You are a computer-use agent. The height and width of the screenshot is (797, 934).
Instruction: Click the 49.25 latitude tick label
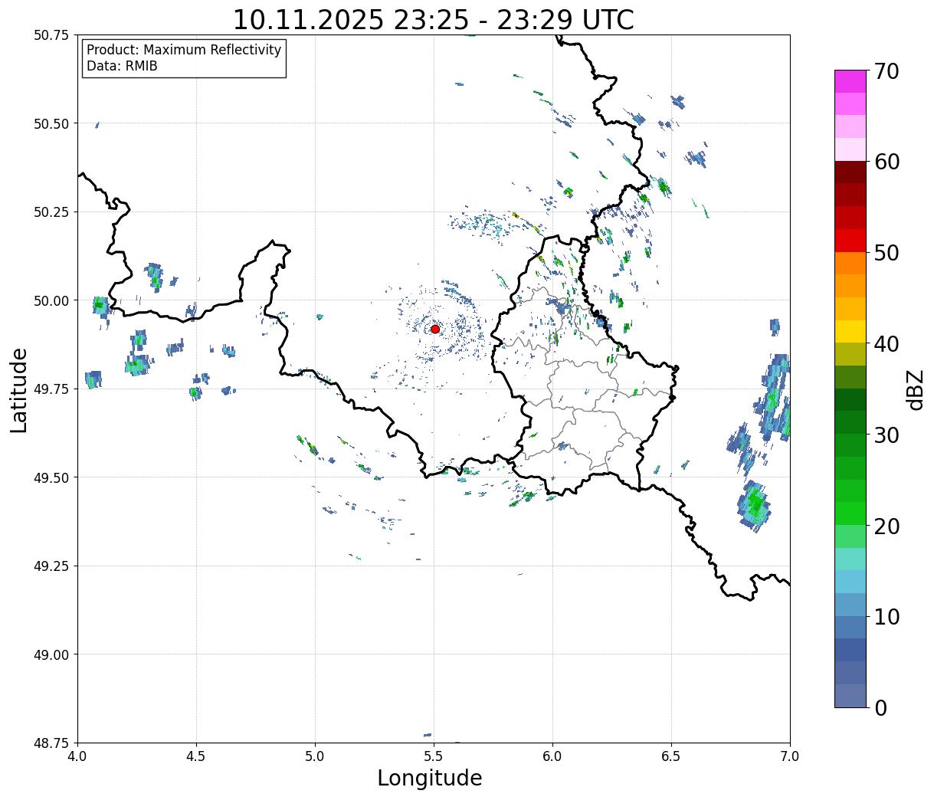coord(51,566)
